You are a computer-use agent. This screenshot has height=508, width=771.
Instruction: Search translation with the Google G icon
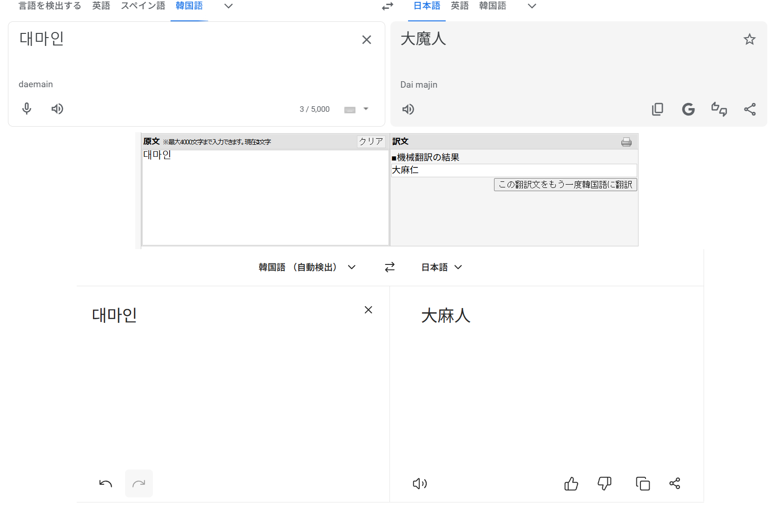tap(688, 109)
